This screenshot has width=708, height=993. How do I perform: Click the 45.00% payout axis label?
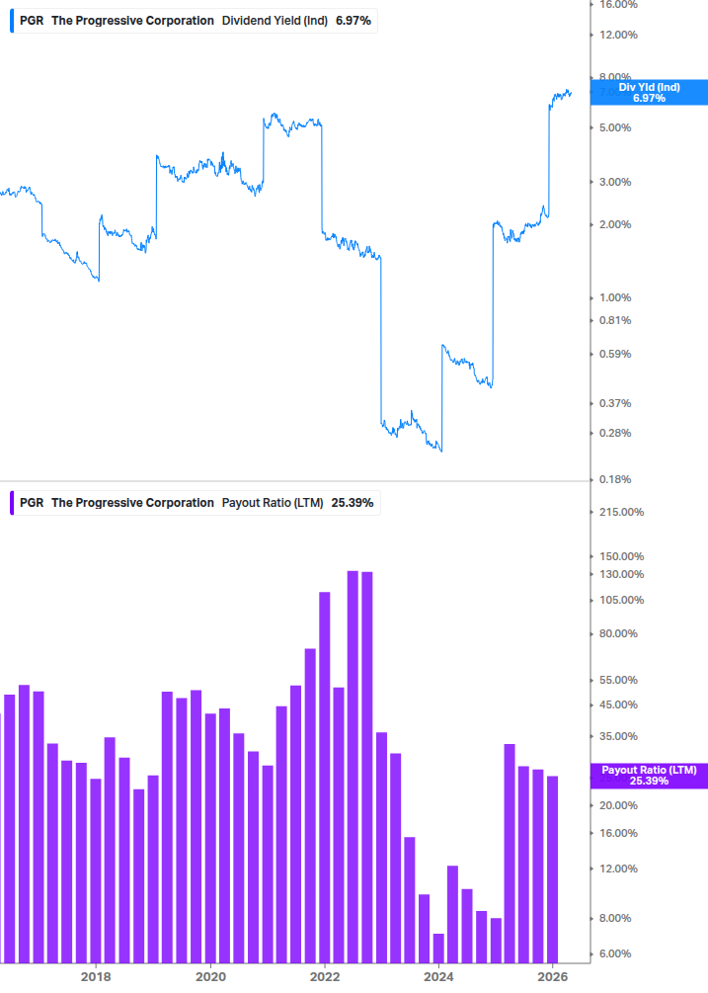[x=618, y=704]
